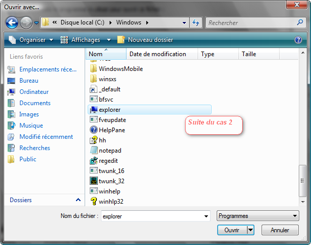Select the explorer program row

(x=149, y=110)
